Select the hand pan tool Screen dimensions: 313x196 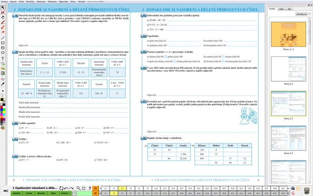pyautogui.click(x=3, y=17)
